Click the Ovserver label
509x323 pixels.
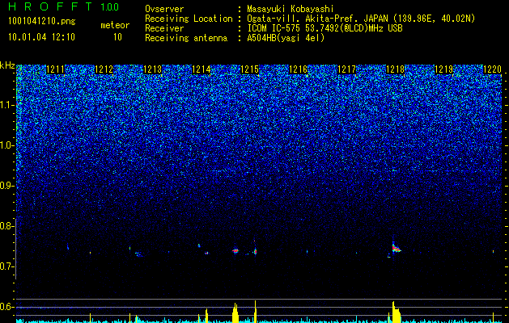pos(164,9)
